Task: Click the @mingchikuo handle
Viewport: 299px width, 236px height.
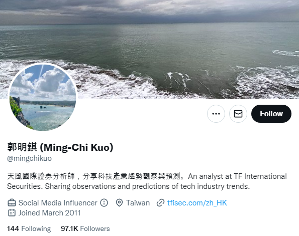Action: pos(29,158)
